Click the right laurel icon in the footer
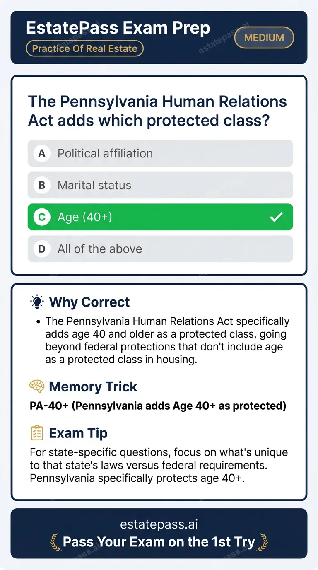 click(x=263, y=542)
